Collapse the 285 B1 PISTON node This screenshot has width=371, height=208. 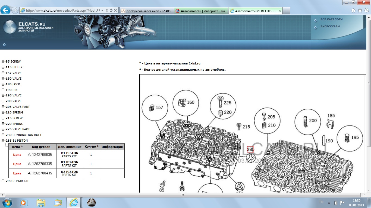click(3, 141)
